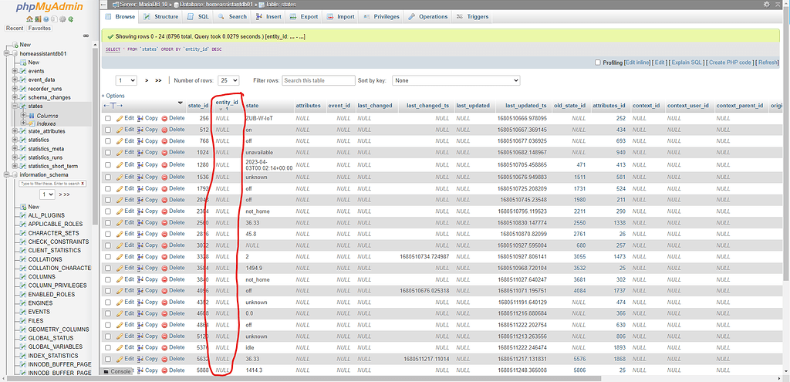Click the Explain SQL link

tap(686, 63)
